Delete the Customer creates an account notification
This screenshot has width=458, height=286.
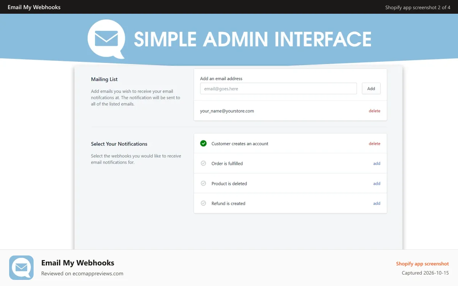point(374,144)
